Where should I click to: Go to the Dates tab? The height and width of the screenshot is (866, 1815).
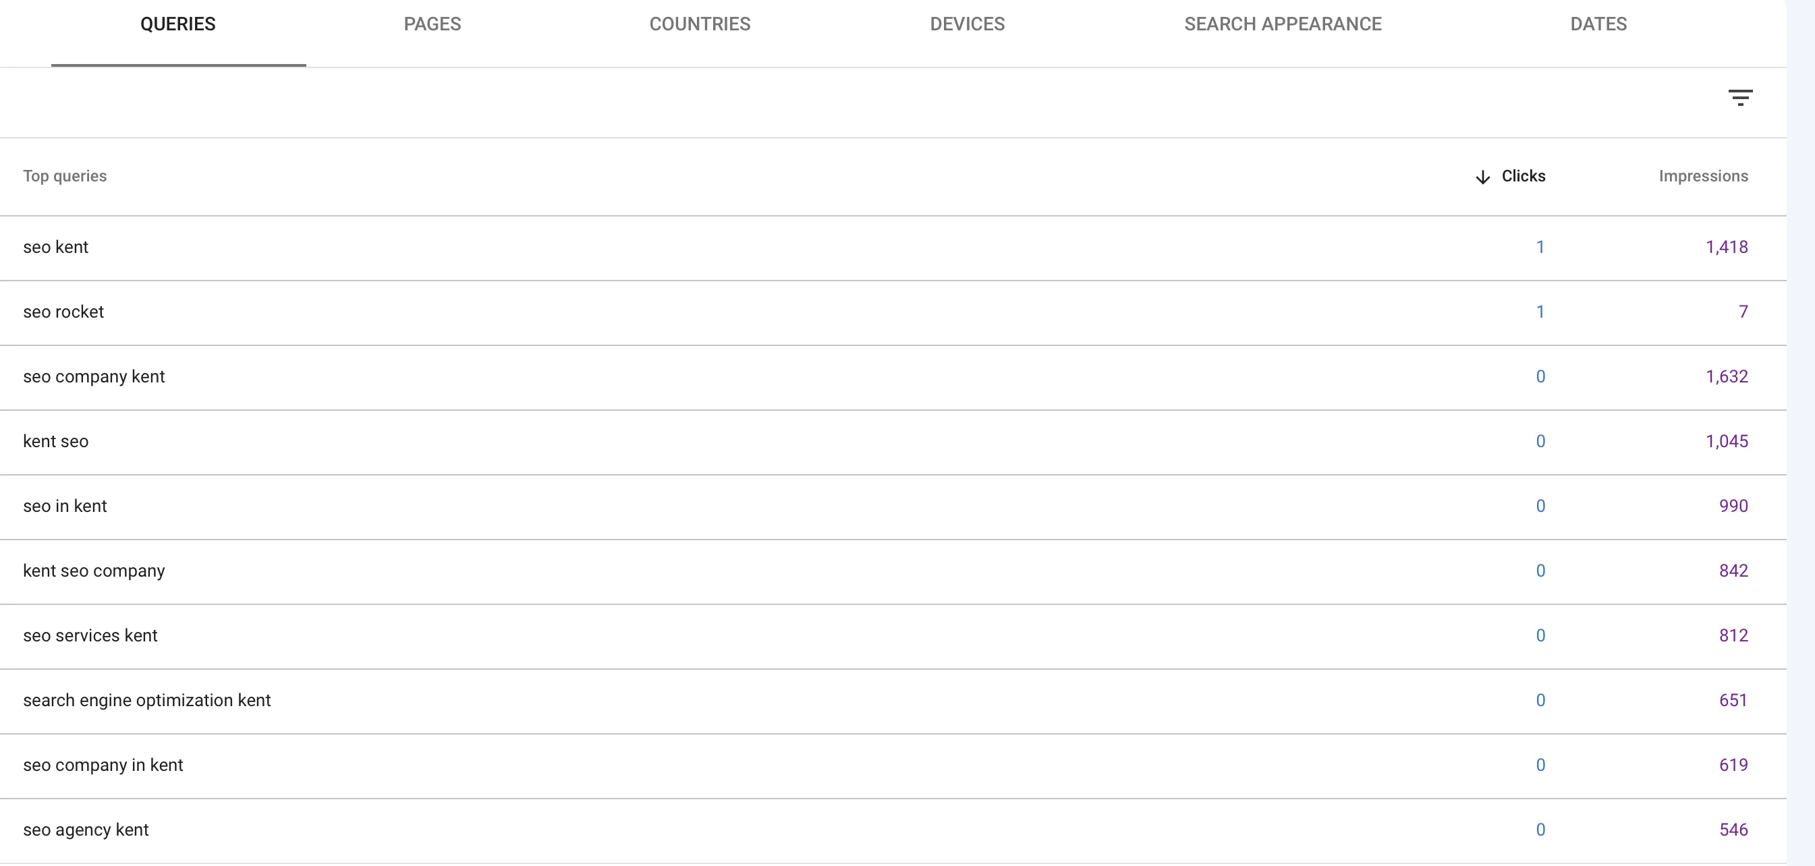coord(1598,24)
